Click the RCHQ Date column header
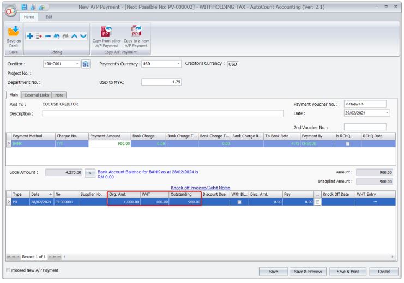This screenshot has width=404, height=283. (x=378, y=136)
